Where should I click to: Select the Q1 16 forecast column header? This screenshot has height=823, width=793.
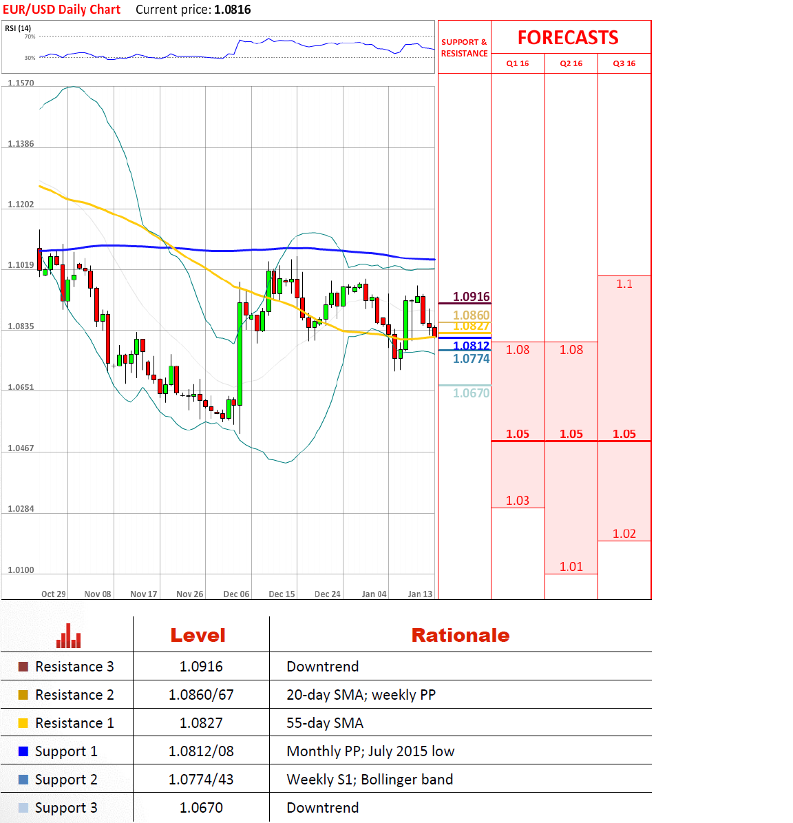pos(518,63)
